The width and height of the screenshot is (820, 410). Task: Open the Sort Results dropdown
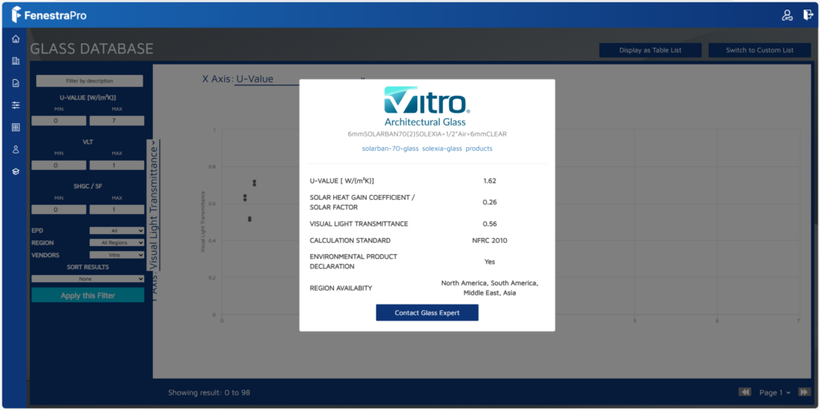coord(88,279)
